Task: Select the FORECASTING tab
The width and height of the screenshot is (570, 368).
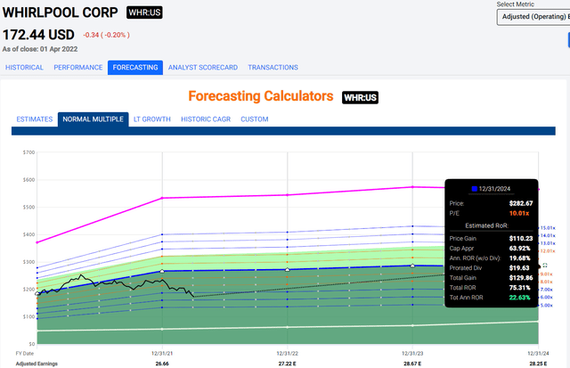Action: (x=135, y=67)
